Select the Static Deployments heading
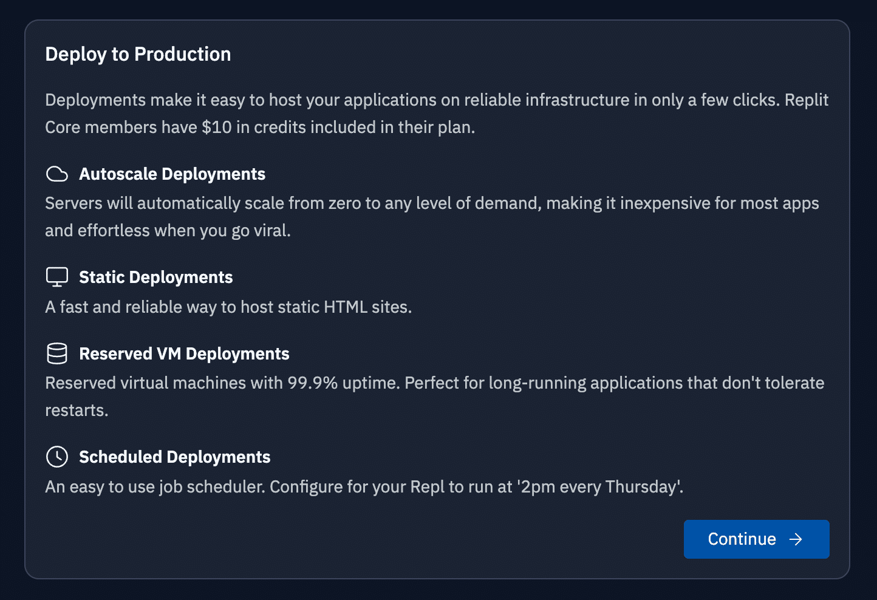The image size is (877, 600). click(x=155, y=278)
